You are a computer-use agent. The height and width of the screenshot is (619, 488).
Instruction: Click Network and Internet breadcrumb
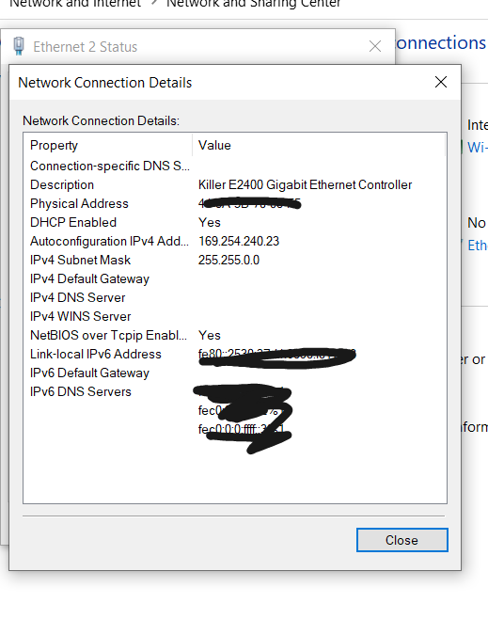pyautogui.click(x=75, y=4)
